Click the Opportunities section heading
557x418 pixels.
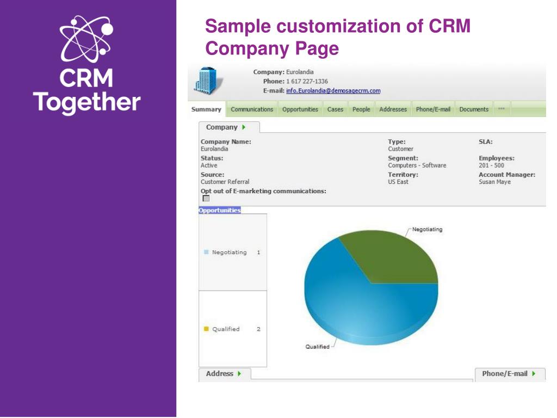click(220, 211)
